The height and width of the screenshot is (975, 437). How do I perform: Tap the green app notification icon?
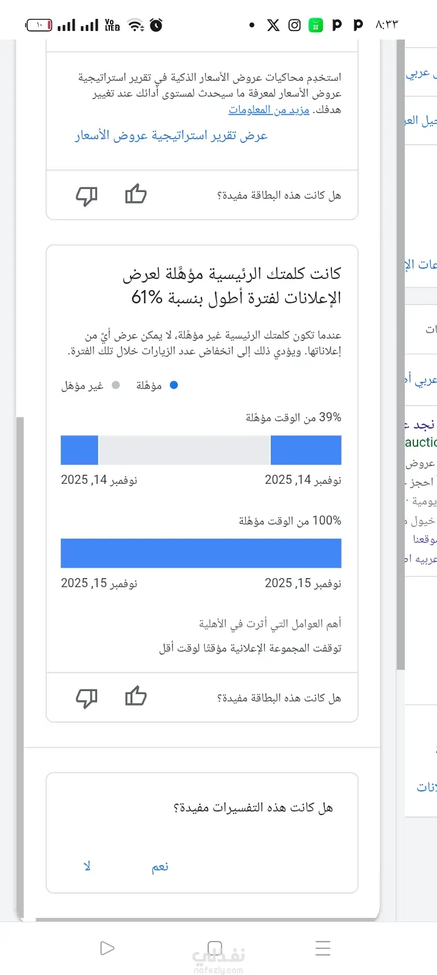click(316, 25)
